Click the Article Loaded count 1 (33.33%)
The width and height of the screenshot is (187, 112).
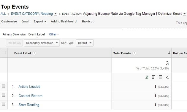(x=162, y=87)
